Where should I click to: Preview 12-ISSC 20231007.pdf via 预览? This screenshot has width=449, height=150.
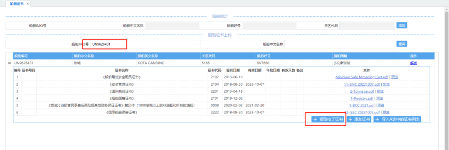coord(386,112)
